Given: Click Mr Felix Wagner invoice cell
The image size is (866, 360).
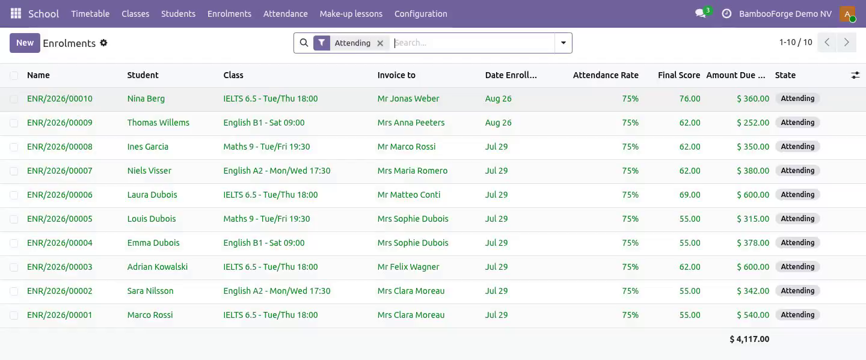Looking at the screenshot, I should pos(408,267).
